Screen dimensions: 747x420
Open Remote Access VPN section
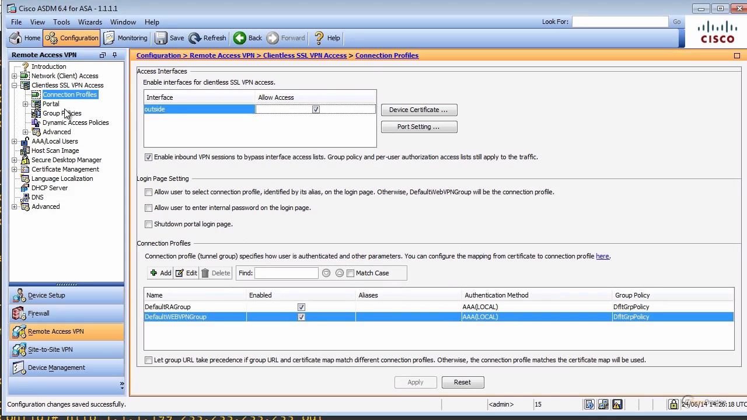(x=67, y=331)
